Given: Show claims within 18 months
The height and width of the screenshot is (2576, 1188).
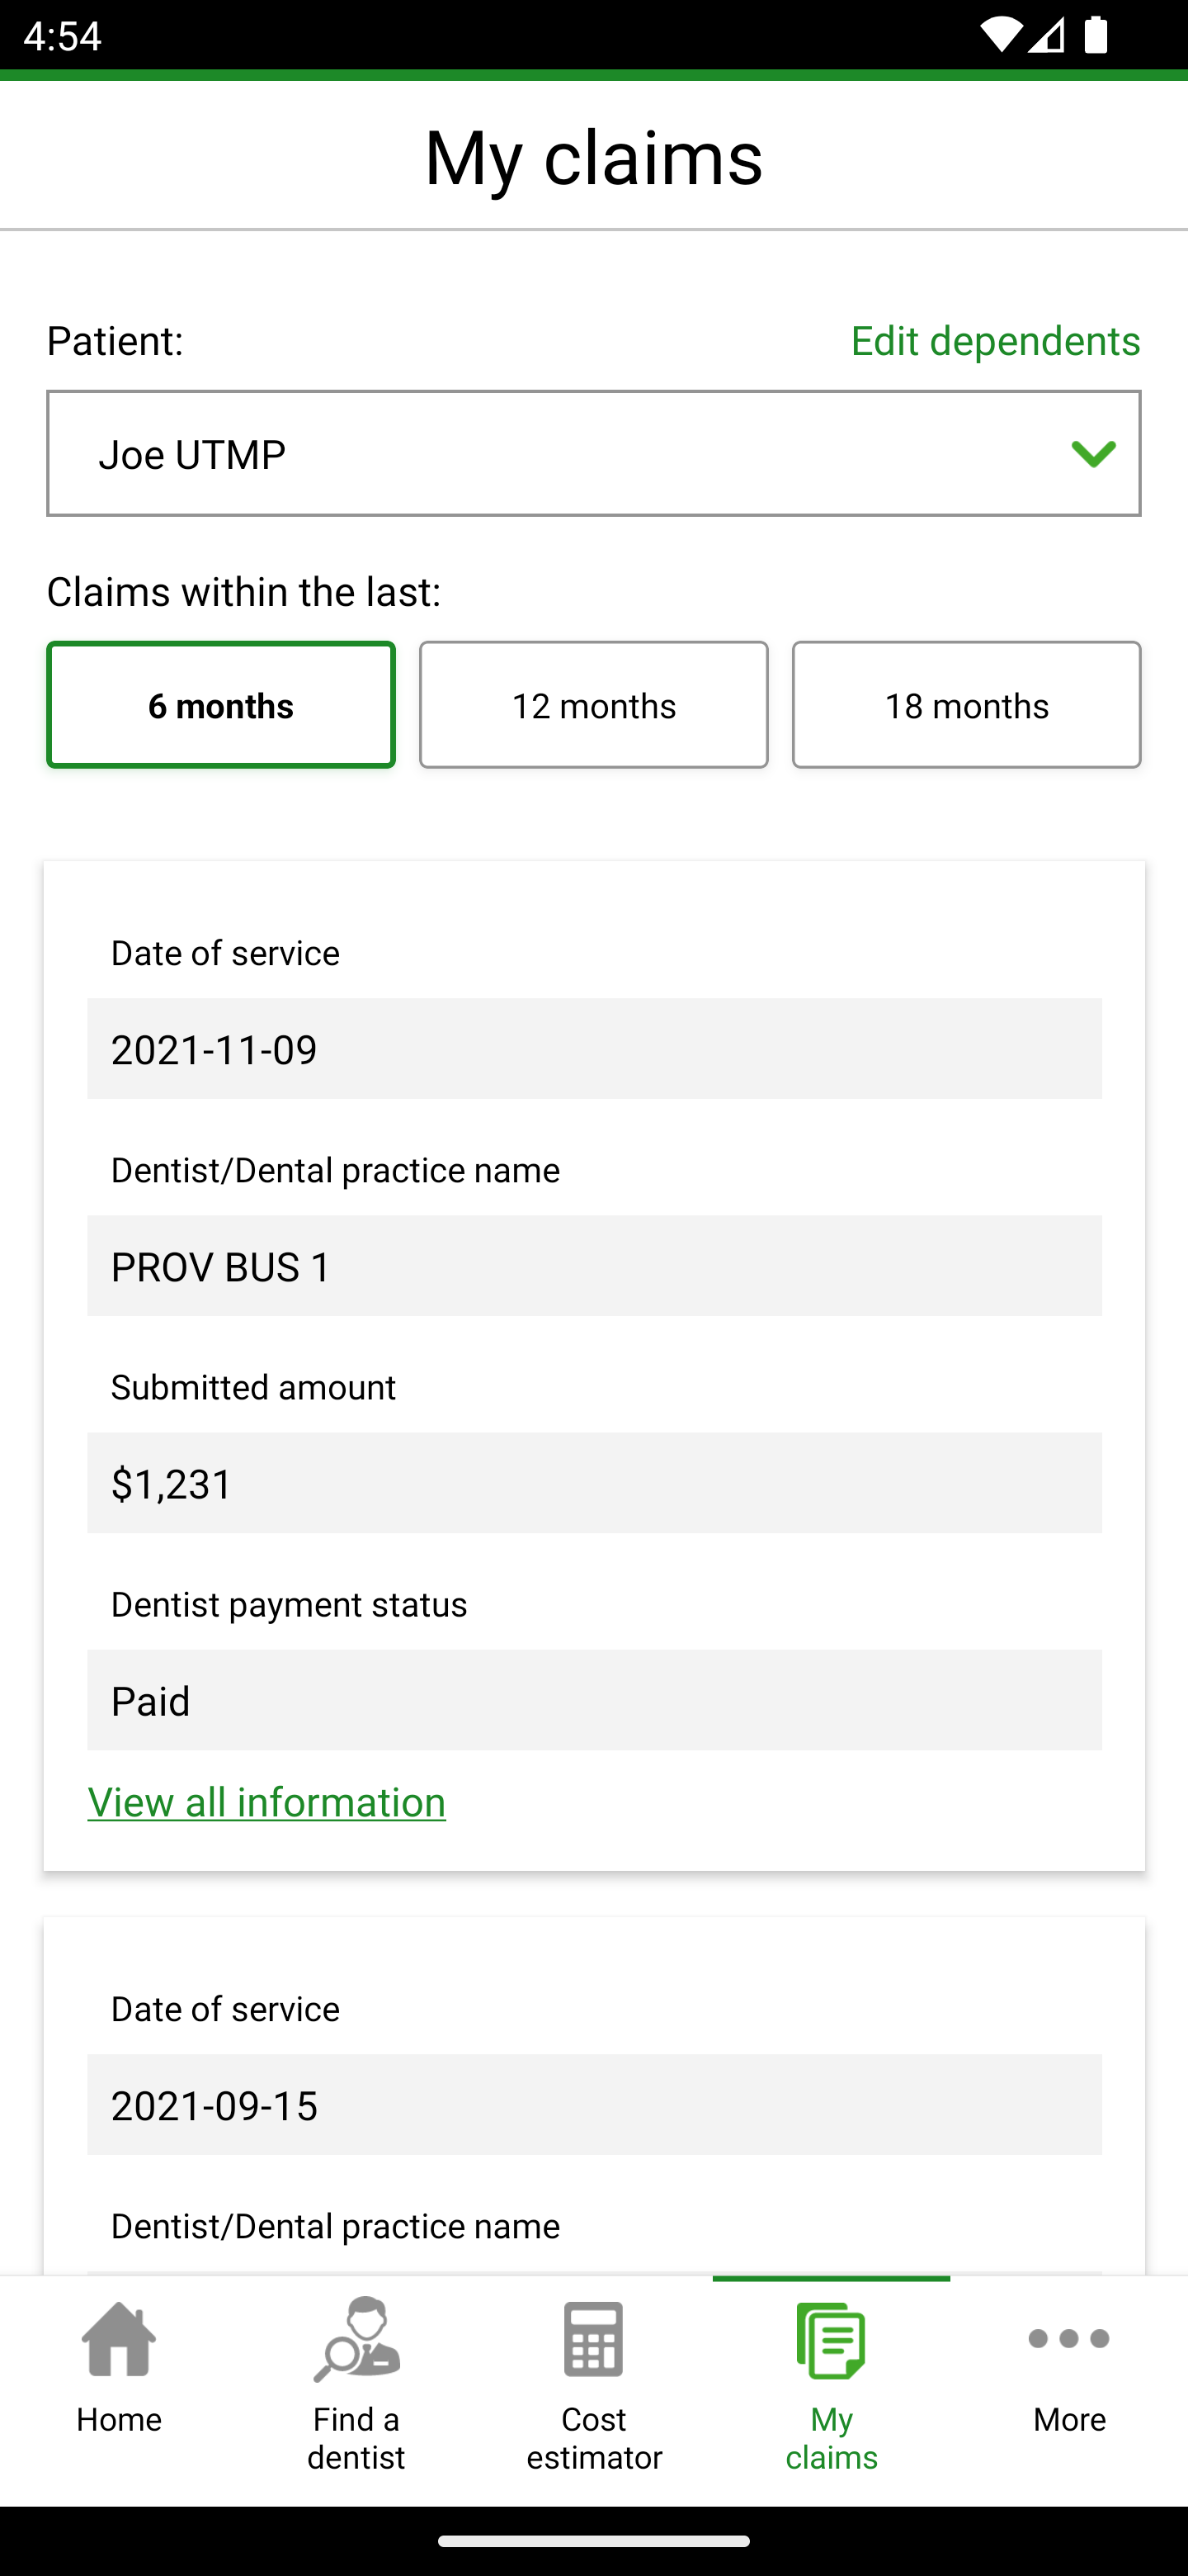Looking at the screenshot, I should 966,705.
